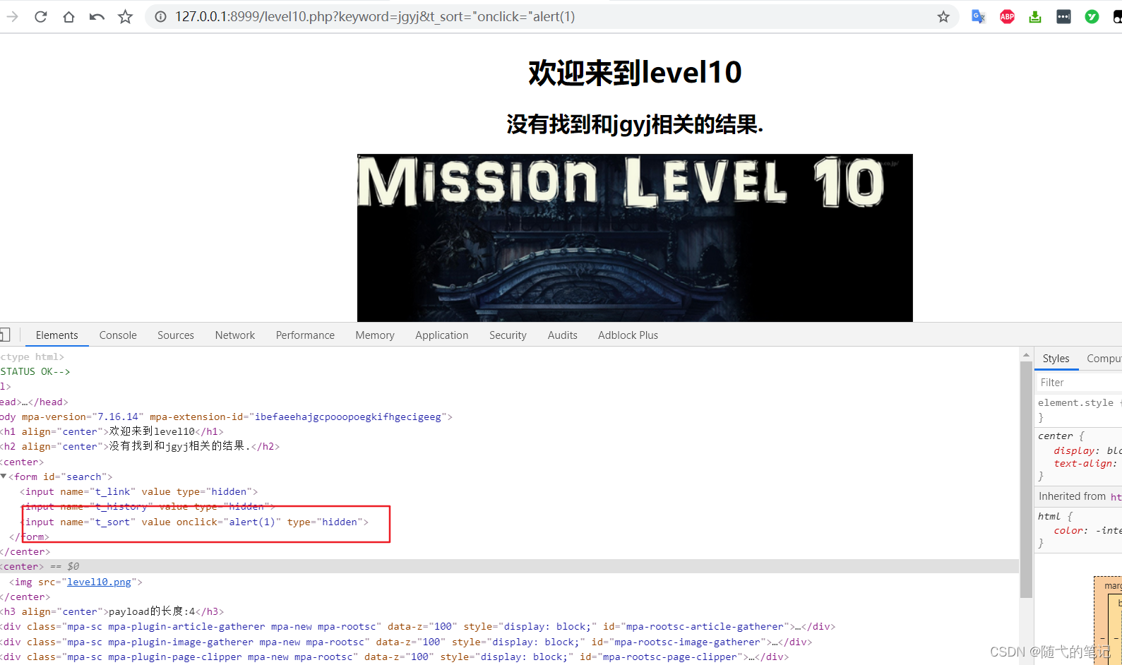
Task: Click the star icon left of address bar
Action: pyautogui.click(x=125, y=16)
